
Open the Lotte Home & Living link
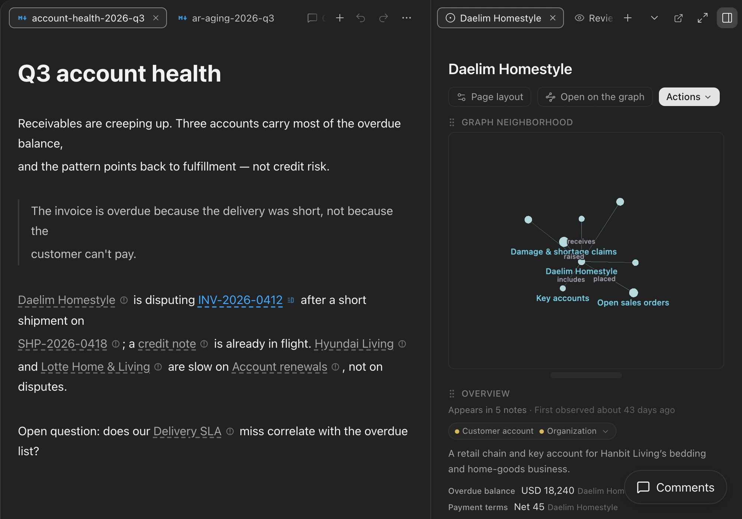click(x=95, y=367)
